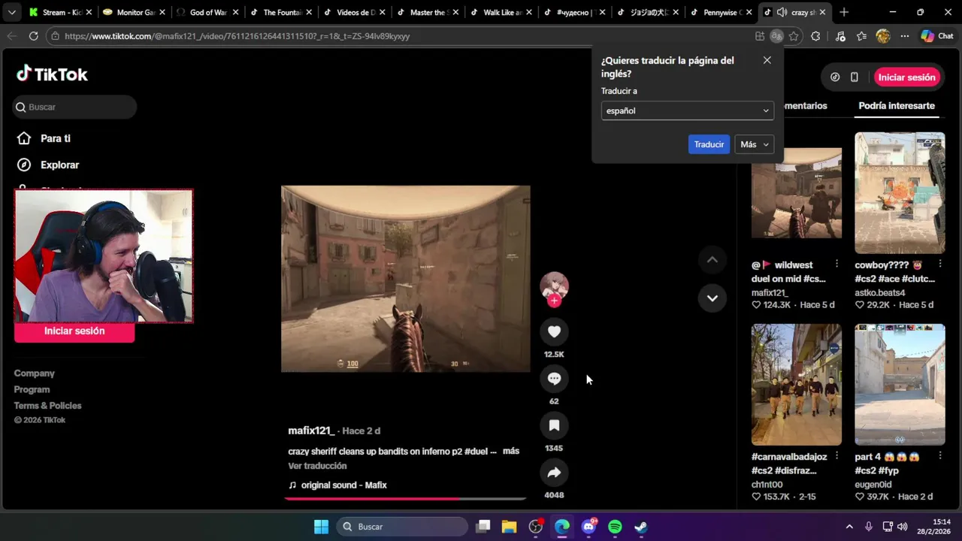Screen dimensions: 962x541
Task: Open Copilot Chat button
Action: (x=937, y=36)
